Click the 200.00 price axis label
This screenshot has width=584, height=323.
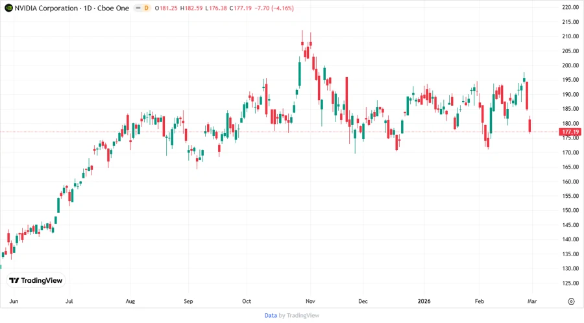coord(570,65)
